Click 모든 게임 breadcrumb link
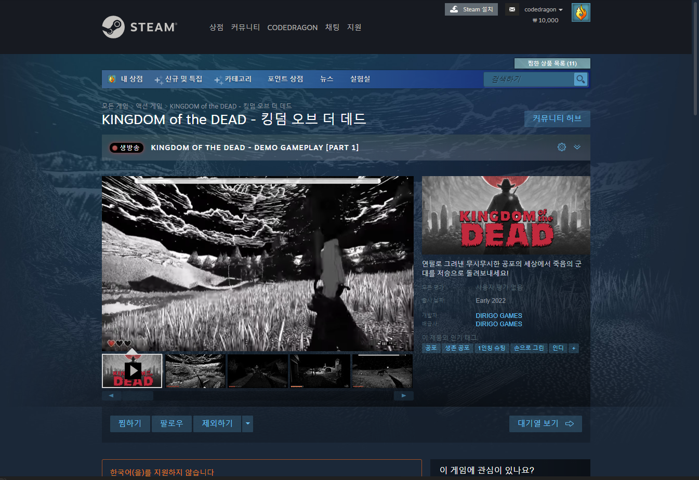Screen dimensions: 699x480 tap(115, 106)
